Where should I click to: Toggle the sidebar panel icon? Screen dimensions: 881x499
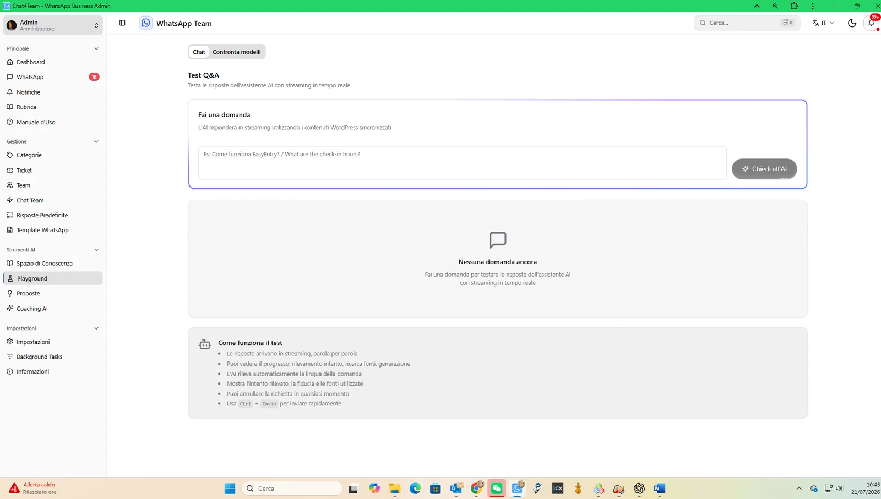click(x=122, y=23)
